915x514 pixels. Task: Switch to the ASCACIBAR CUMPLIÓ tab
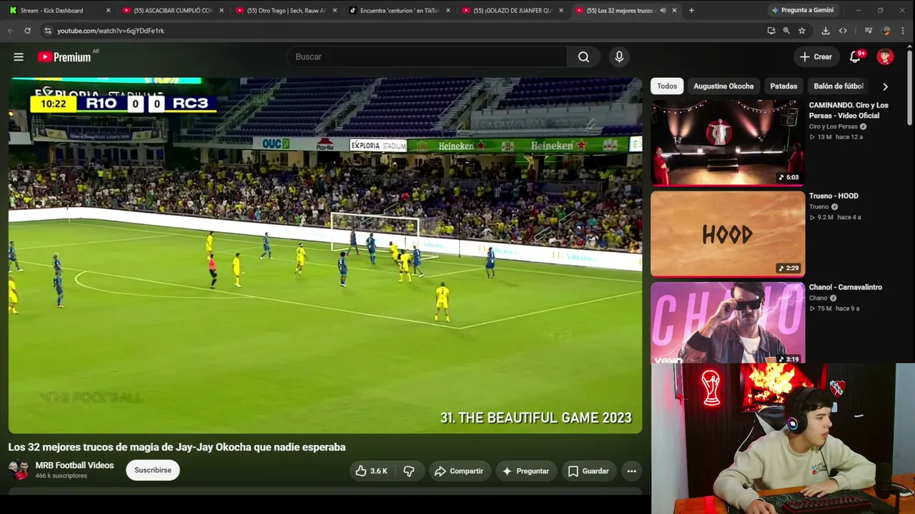click(172, 11)
